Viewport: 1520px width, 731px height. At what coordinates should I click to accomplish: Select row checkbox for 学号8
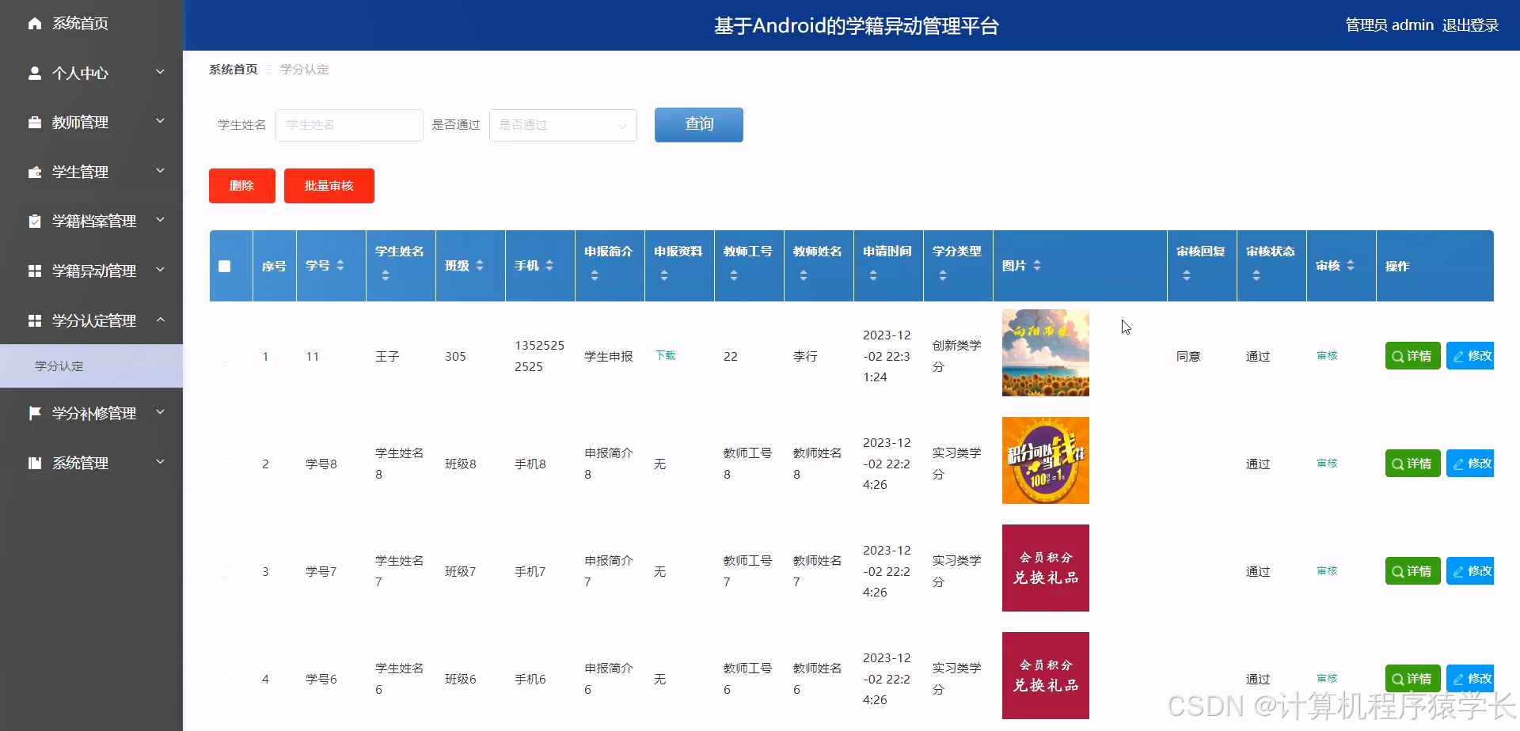click(x=225, y=464)
